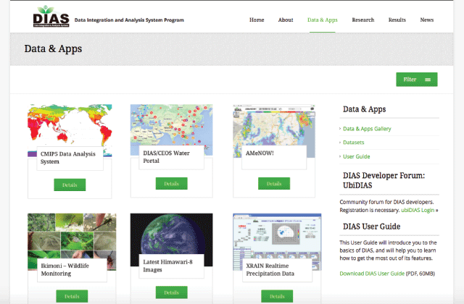Screen dimensions: 464x304
Task: Select the Data & Apps nav item
Action: point(322,20)
